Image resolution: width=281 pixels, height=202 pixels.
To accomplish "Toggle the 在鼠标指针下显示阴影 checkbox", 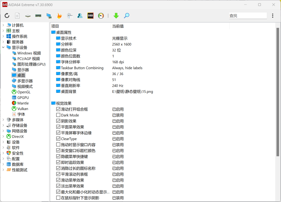I will pyautogui.click(x=58, y=198).
